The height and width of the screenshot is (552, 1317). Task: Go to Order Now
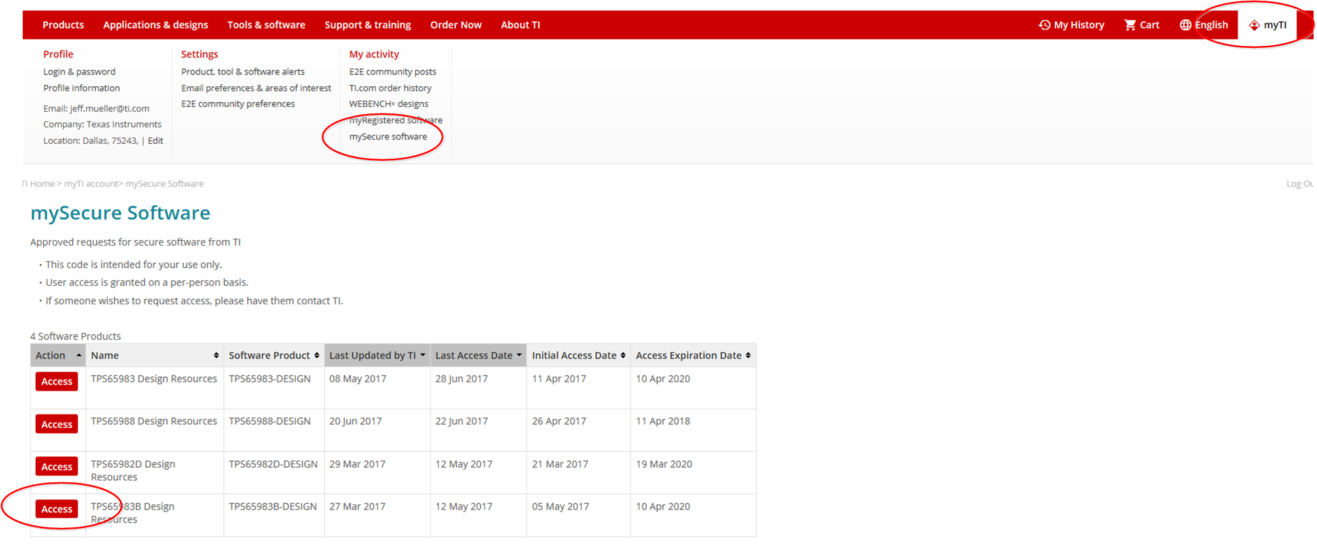[x=456, y=25]
